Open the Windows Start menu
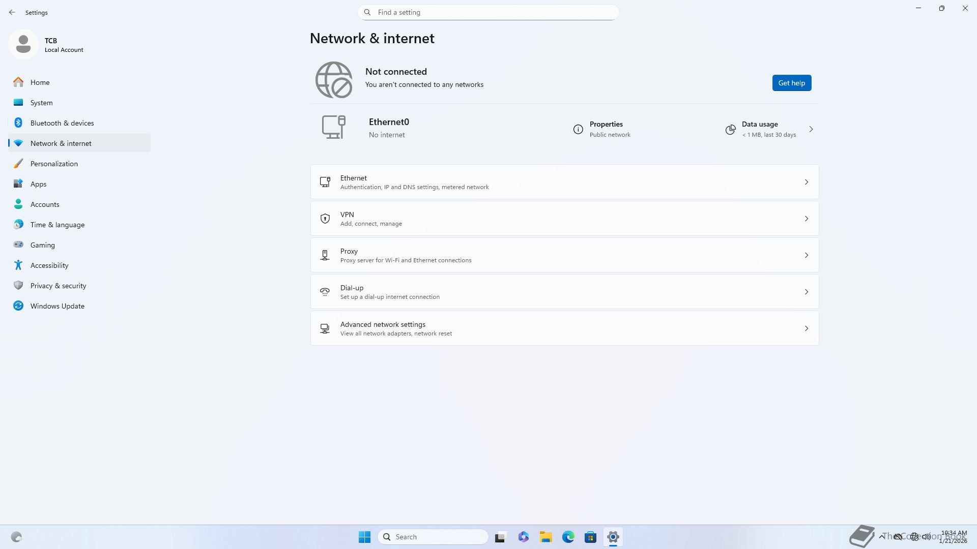 coord(364,537)
